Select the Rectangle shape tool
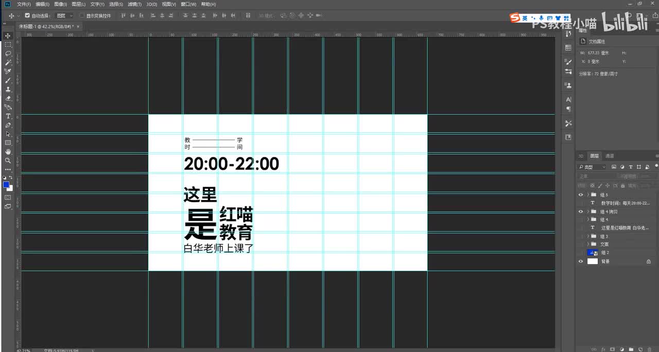Screen dimensions: 659x352 click(8, 143)
